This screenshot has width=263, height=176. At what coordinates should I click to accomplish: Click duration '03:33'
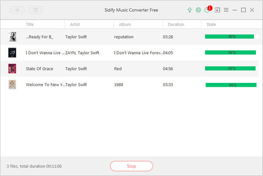coord(168,85)
